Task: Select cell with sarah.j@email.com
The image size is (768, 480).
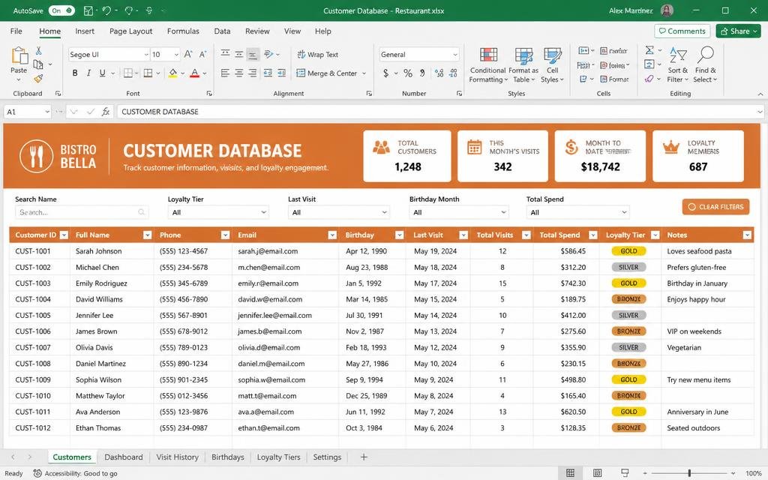Action: [285, 251]
